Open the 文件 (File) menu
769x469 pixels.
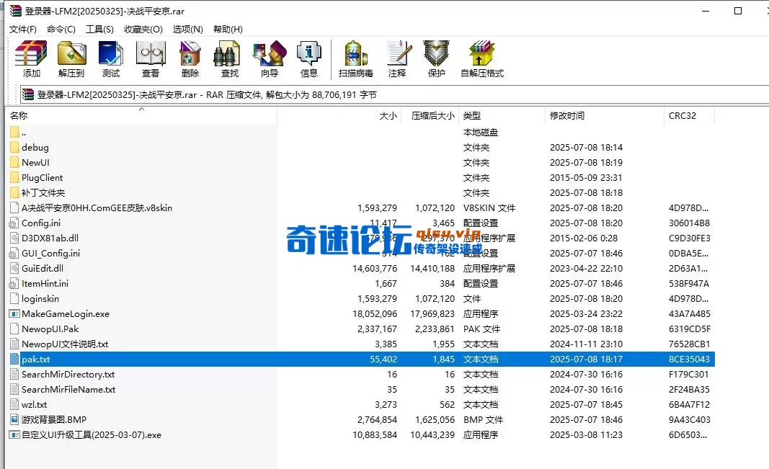[22, 29]
